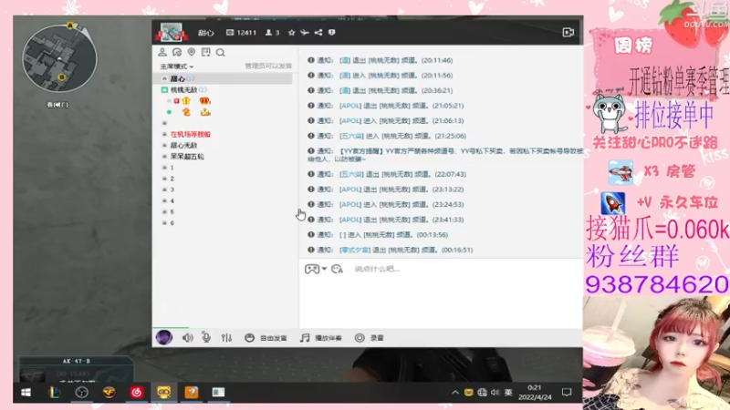
Task: Click the 自由发言 free speech button
Action: pos(266,338)
